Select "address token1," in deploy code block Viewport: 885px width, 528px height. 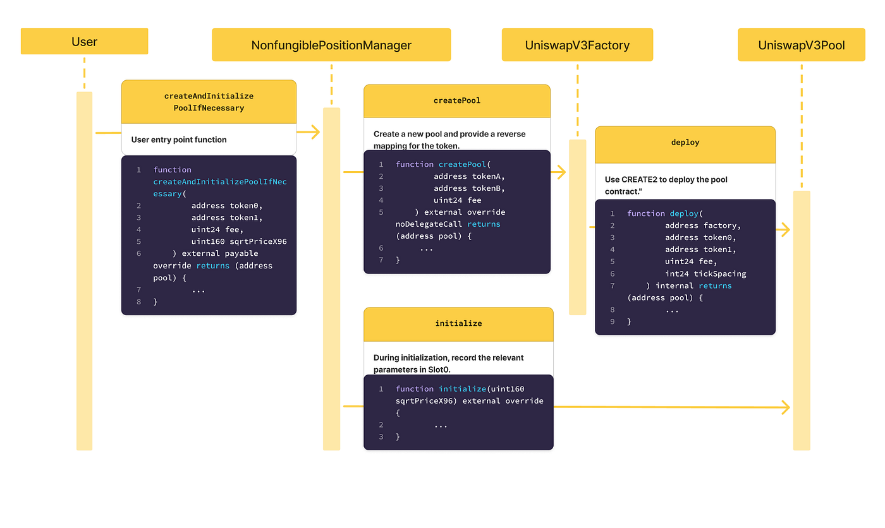click(x=700, y=249)
